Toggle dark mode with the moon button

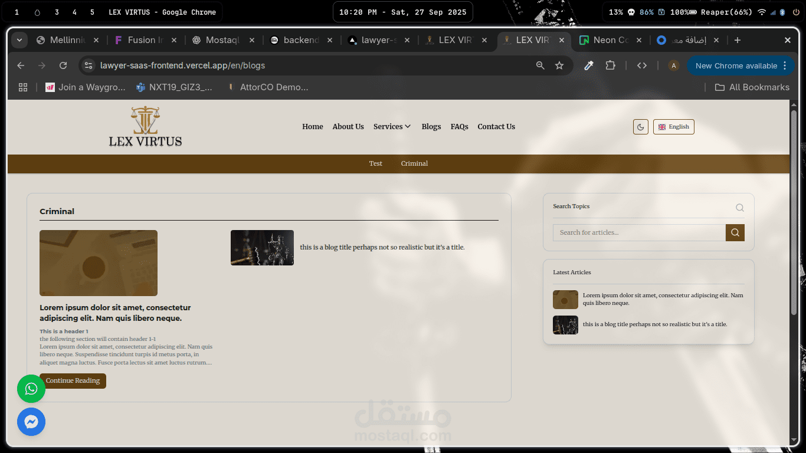pos(641,127)
